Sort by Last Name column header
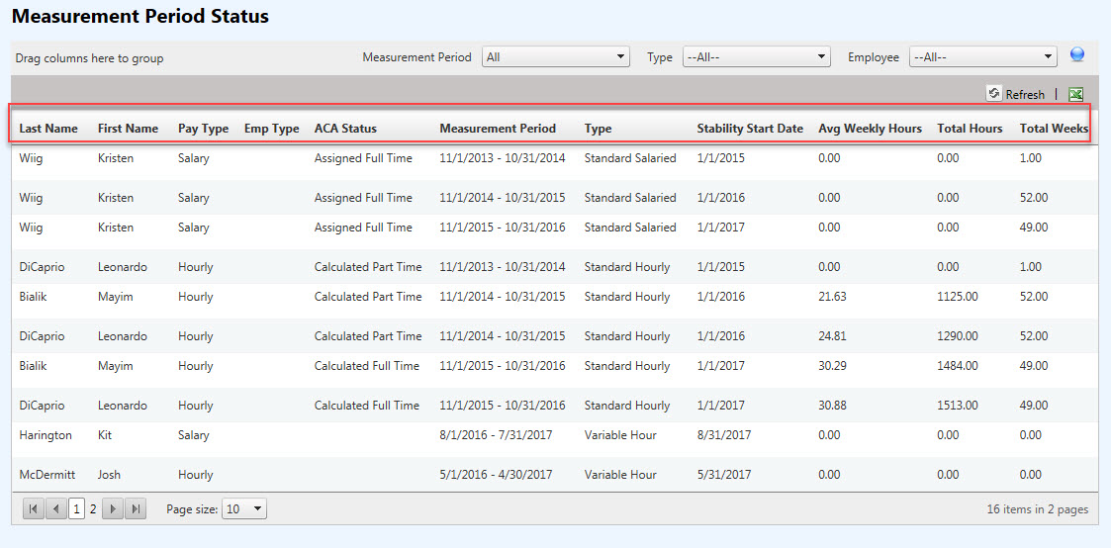Screen dimensions: 1111x548 point(48,129)
